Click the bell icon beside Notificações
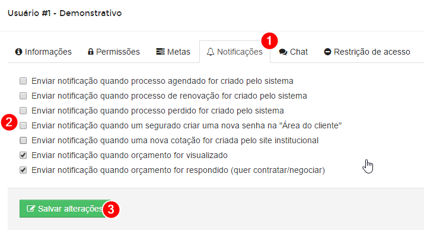The width and height of the screenshot is (424, 230). point(211,52)
